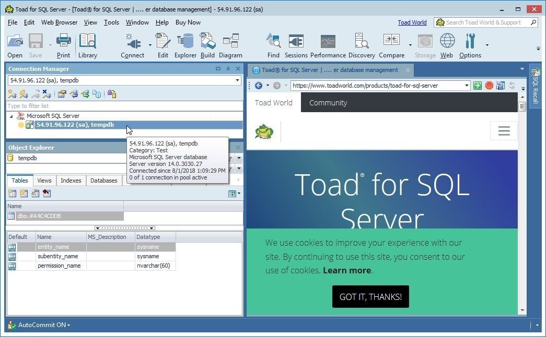The height and width of the screenshot is (337, 546).
Task: Follow the Learn more cookie link
Action: point(347,270)
